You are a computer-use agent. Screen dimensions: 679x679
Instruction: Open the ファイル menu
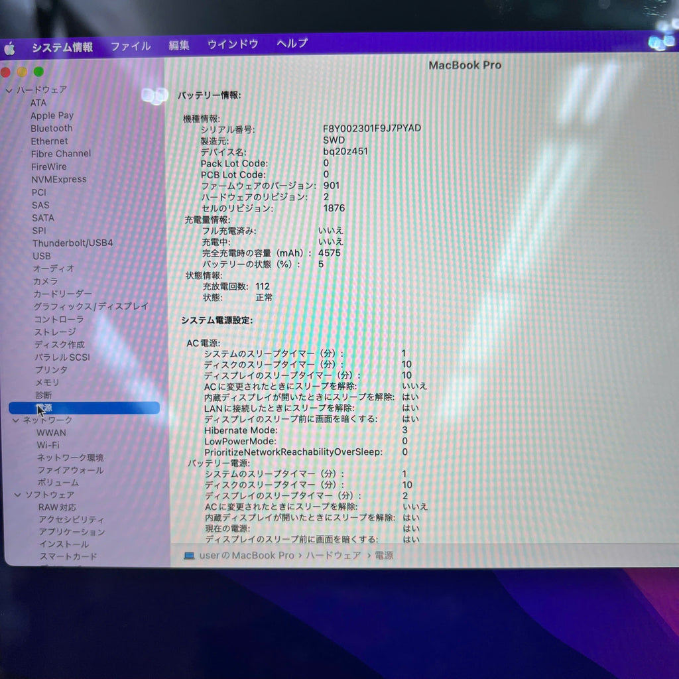pos(131,46)
